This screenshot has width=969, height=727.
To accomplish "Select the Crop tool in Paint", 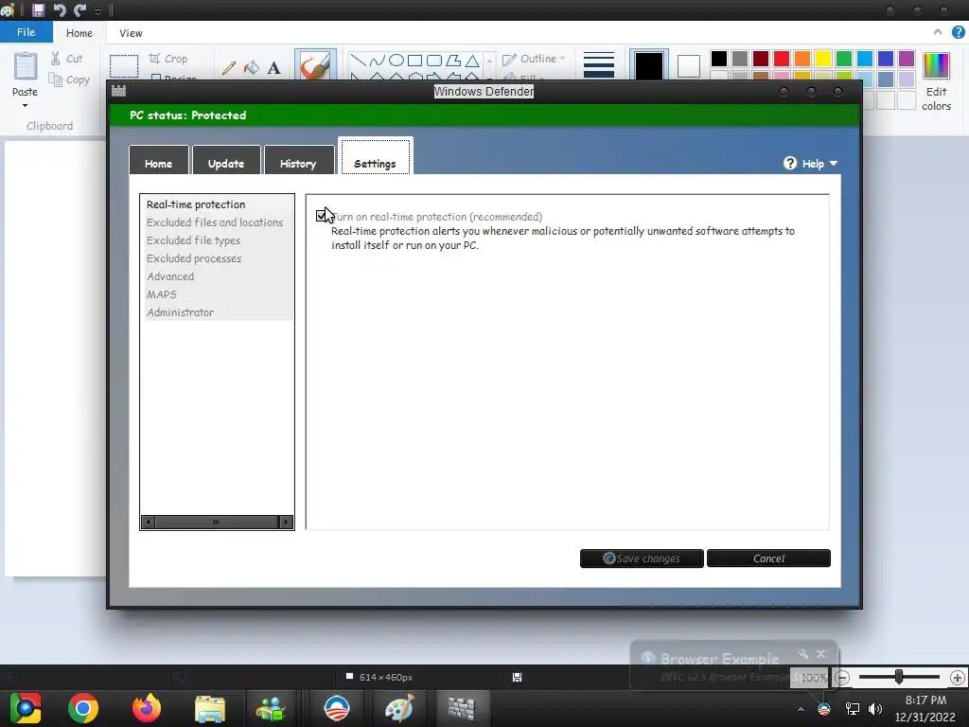I will coord(168,59).
